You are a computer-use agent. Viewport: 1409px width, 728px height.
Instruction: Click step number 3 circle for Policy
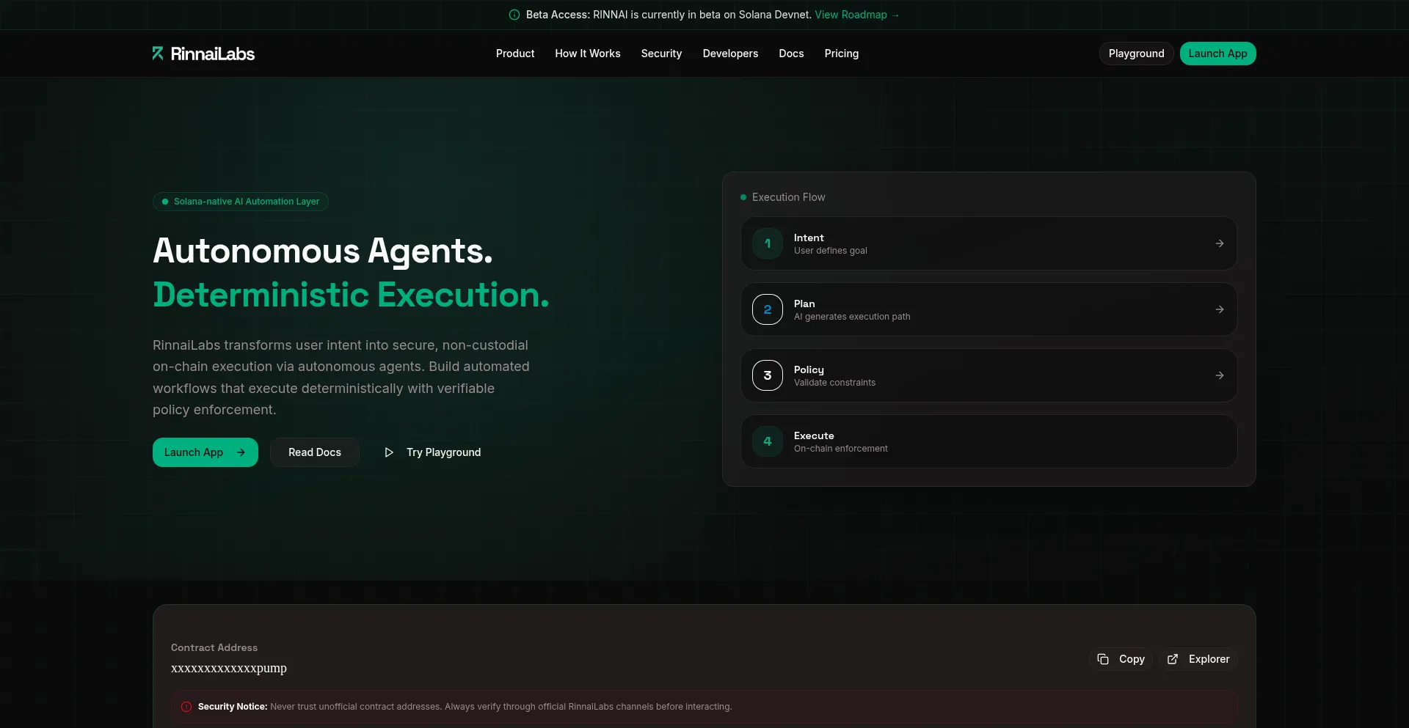coord(768,375)
